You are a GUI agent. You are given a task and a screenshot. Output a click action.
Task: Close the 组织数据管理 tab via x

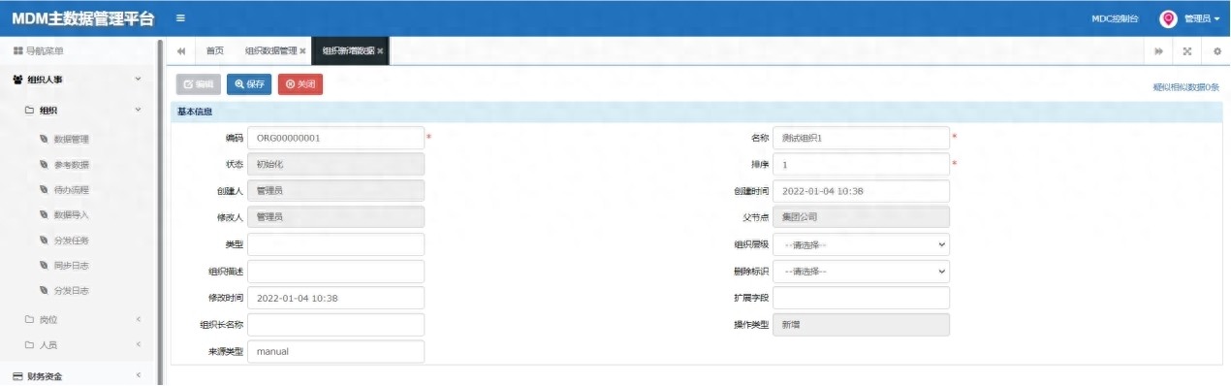coord(303,51)
